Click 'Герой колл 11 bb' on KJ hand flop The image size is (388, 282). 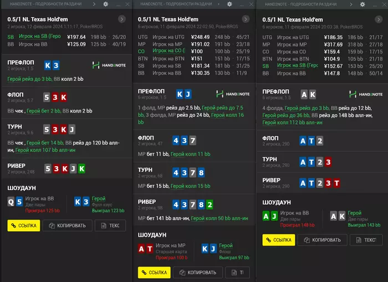click(191, 154)
